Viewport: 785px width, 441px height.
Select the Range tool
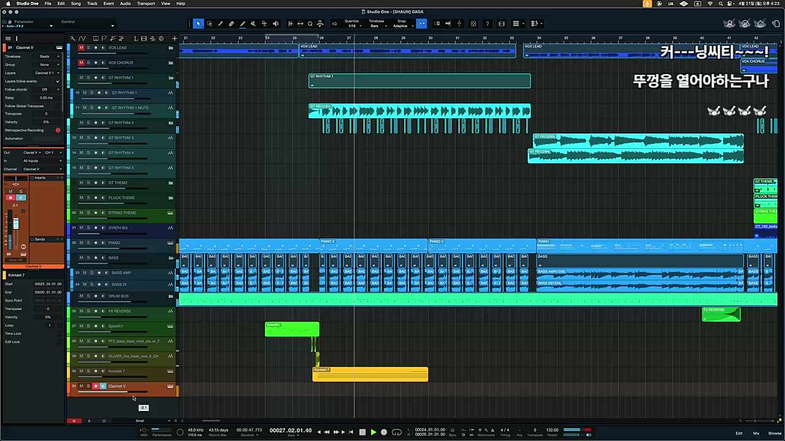pyautogui.click(x=209, y=24)
